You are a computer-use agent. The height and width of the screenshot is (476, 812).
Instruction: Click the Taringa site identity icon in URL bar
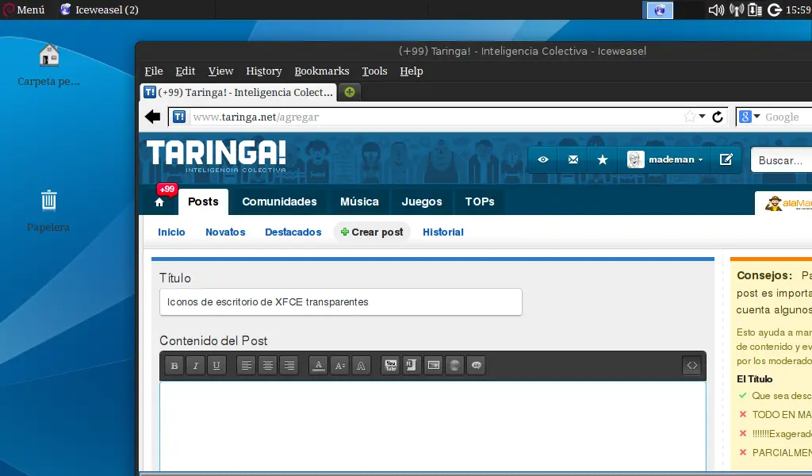coord(178,117)
